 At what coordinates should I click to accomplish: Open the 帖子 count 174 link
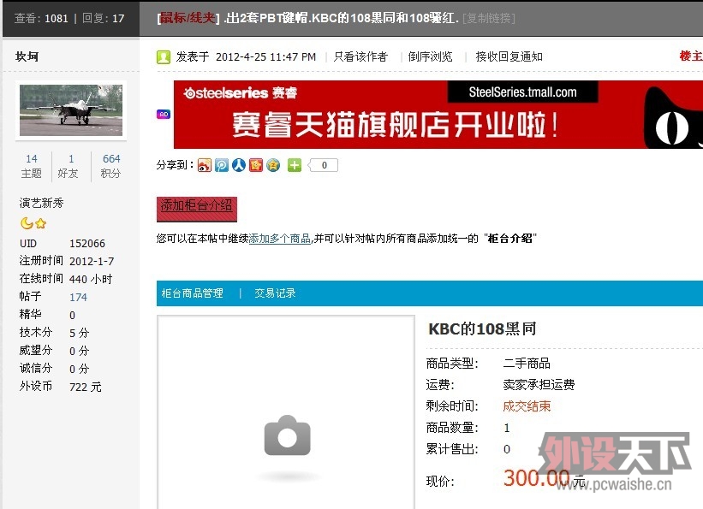pyautogui.click(x=79, y=298)
